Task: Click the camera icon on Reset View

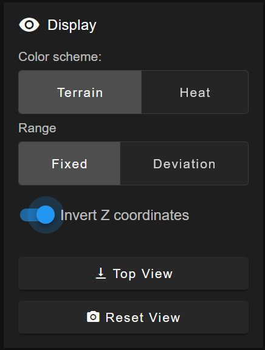Action: [93, 316]
